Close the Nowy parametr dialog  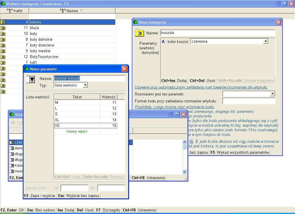[x=124, y=69]
